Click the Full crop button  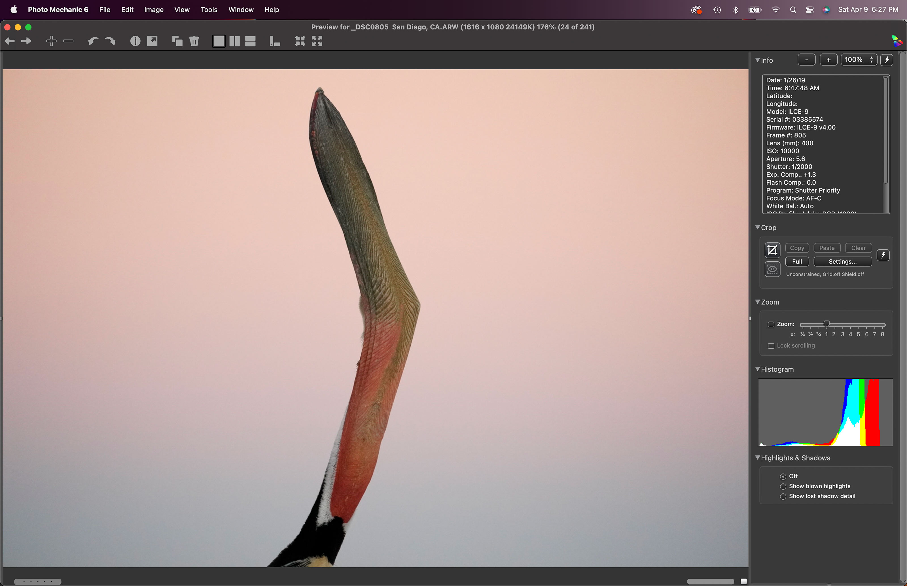pos(797,262)
